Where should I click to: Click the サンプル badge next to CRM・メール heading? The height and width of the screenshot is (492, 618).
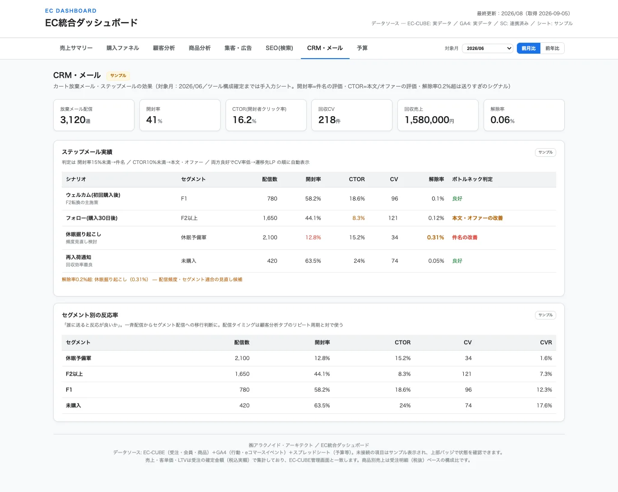point(118,76)
